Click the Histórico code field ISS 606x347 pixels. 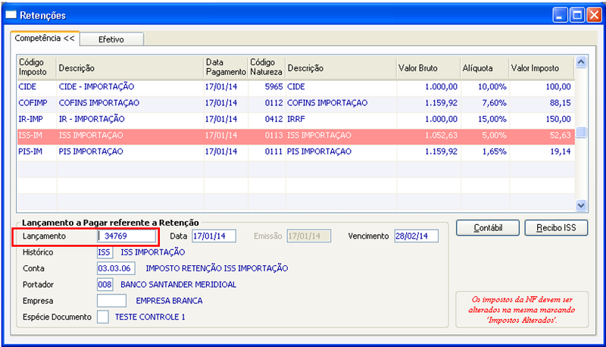point(105,252)
